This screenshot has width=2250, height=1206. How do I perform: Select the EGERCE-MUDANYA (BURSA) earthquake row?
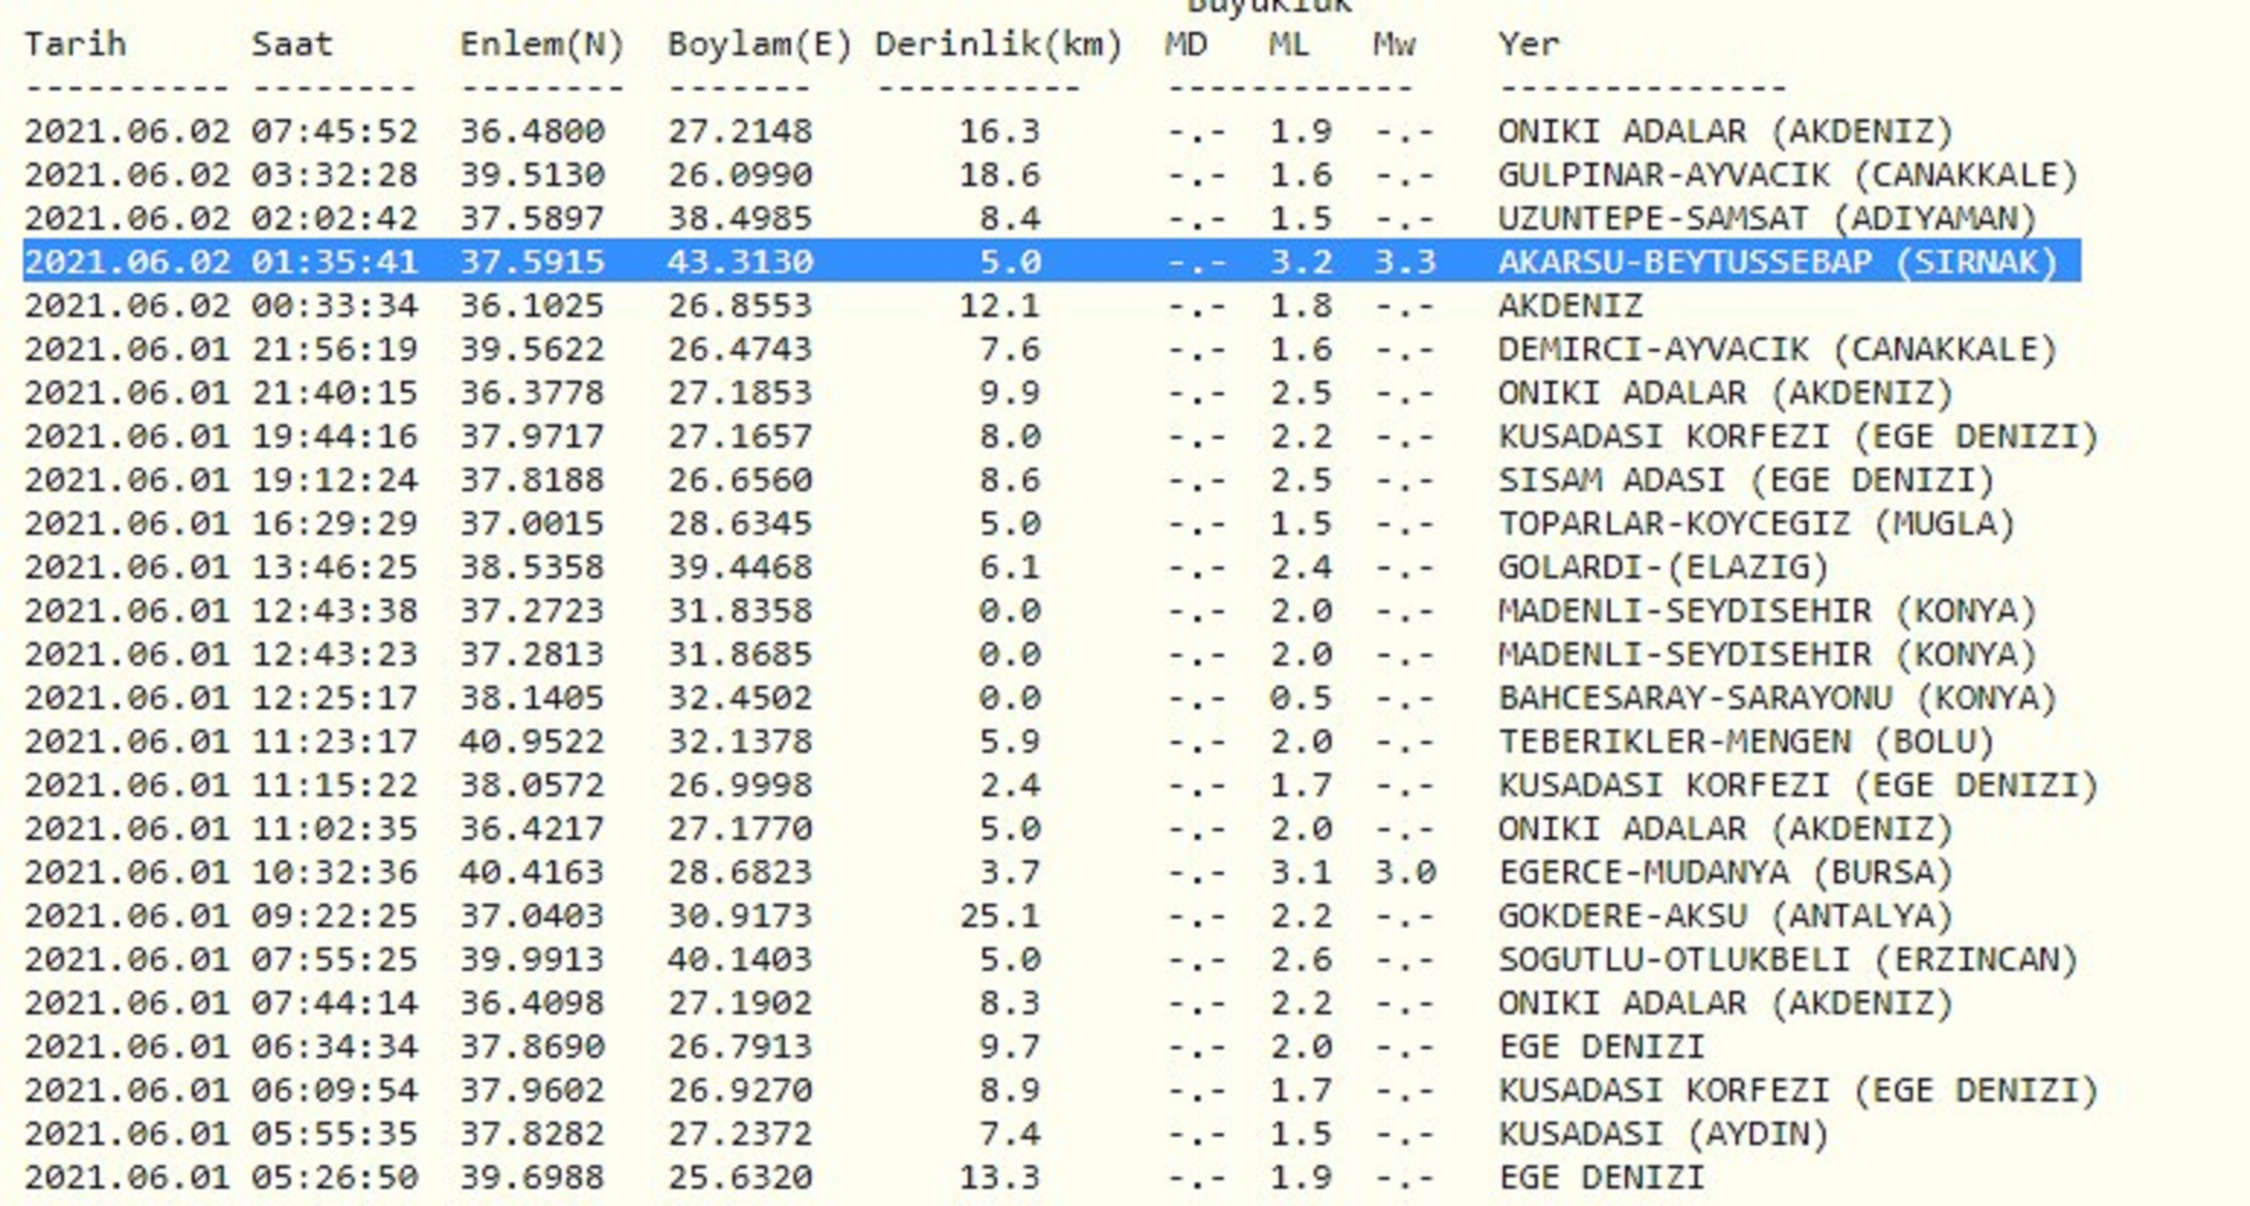tap(1725, 872)
